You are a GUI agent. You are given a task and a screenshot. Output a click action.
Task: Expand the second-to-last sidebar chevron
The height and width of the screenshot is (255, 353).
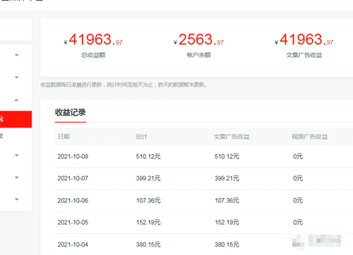17,178
